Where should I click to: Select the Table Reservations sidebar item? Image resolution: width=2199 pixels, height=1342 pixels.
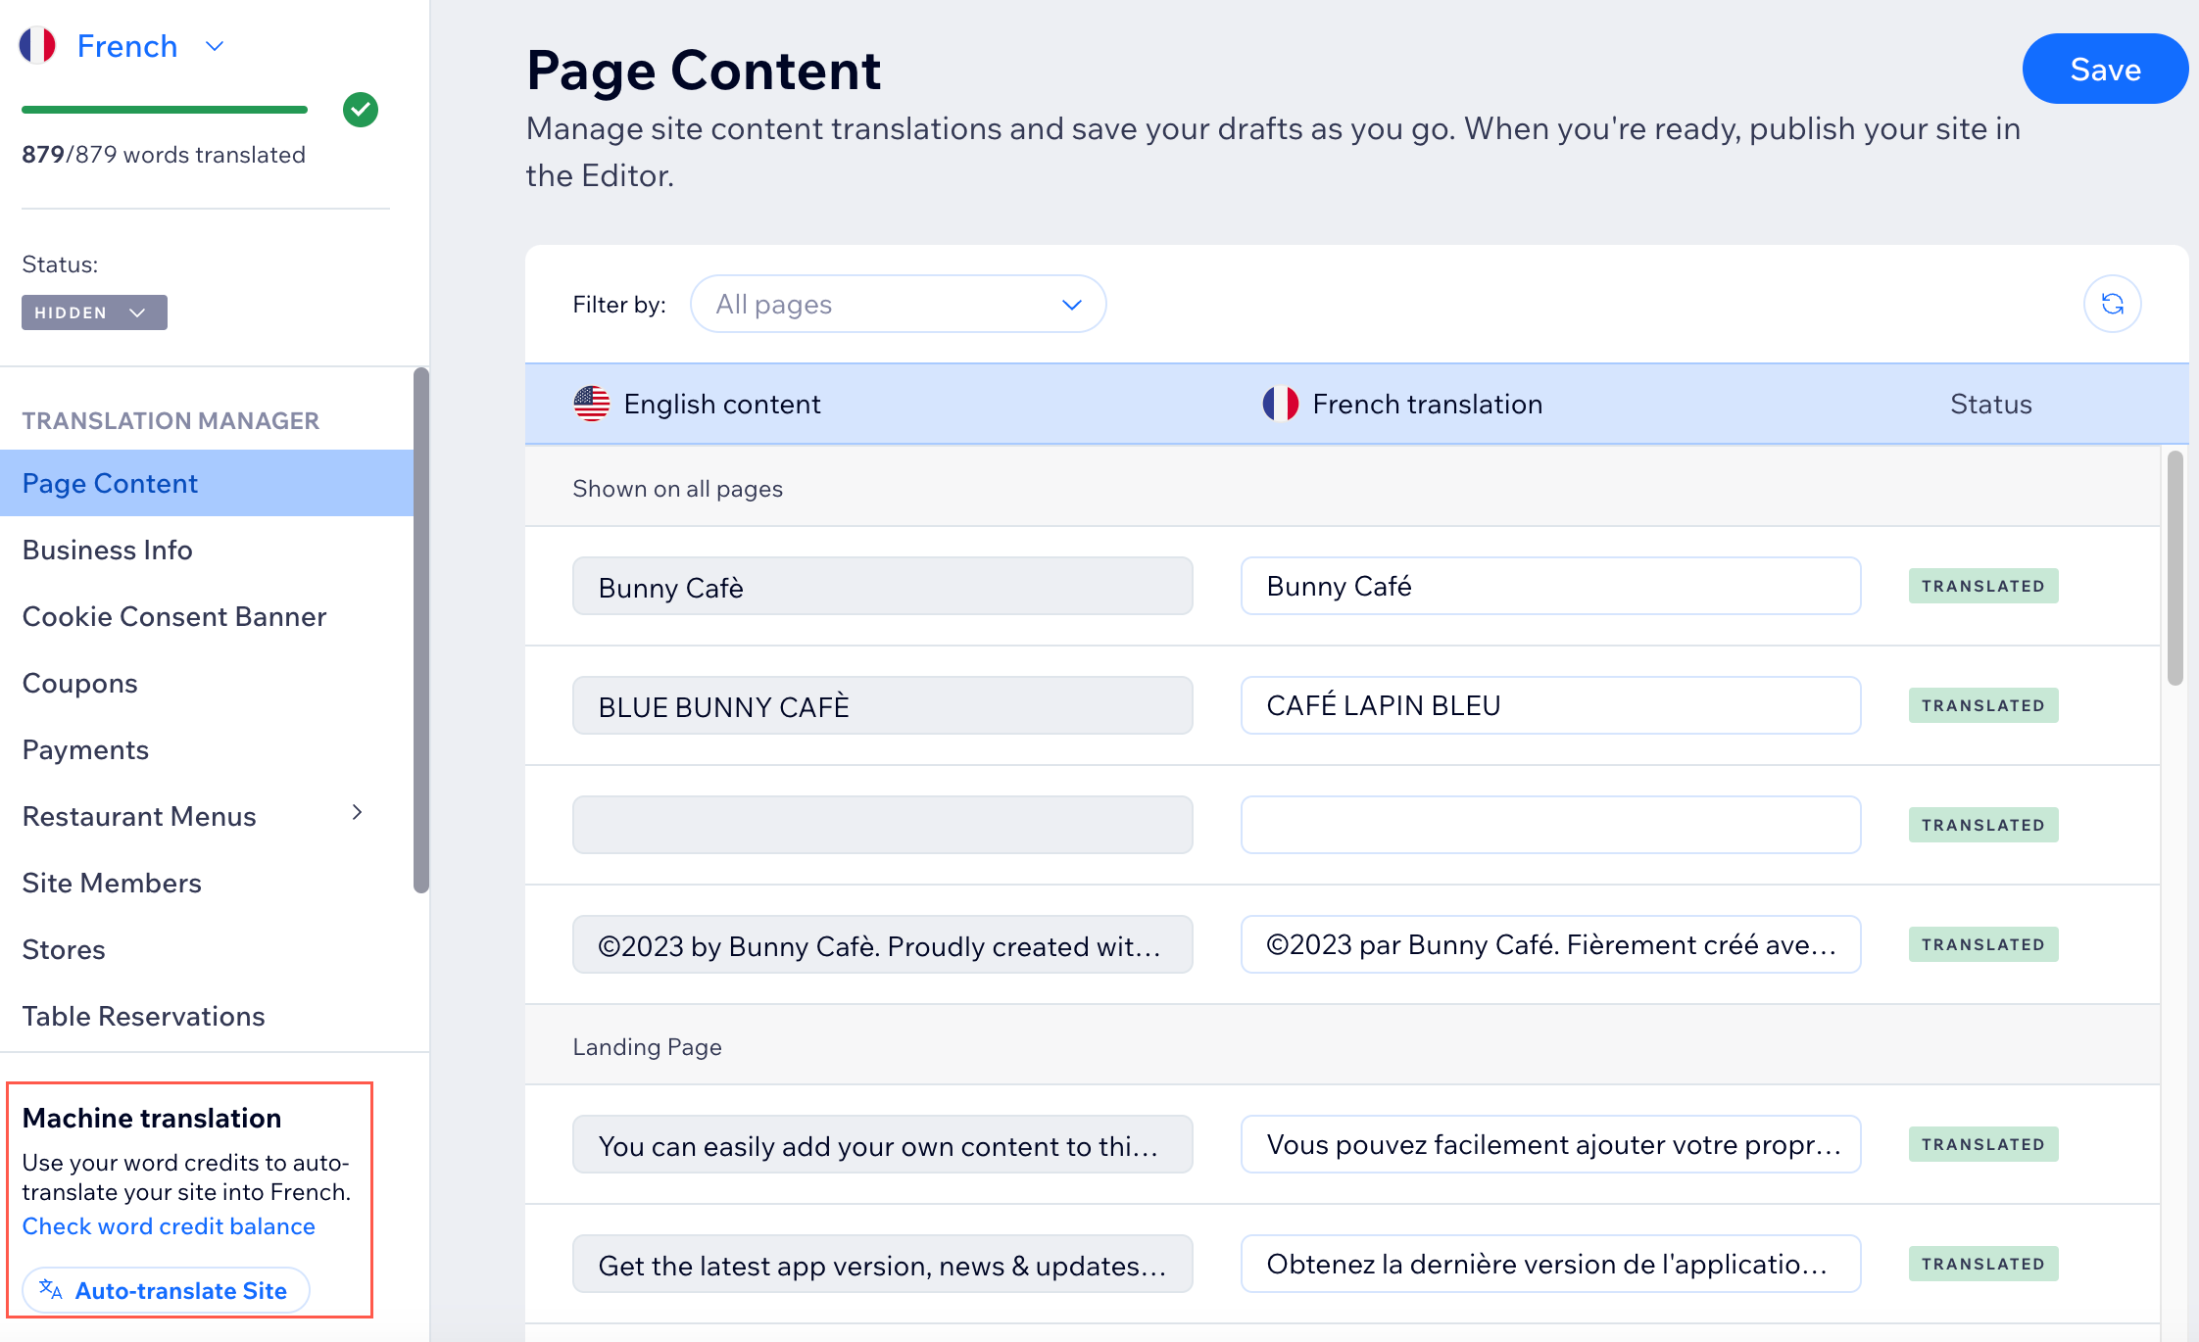click(141, 1016)
